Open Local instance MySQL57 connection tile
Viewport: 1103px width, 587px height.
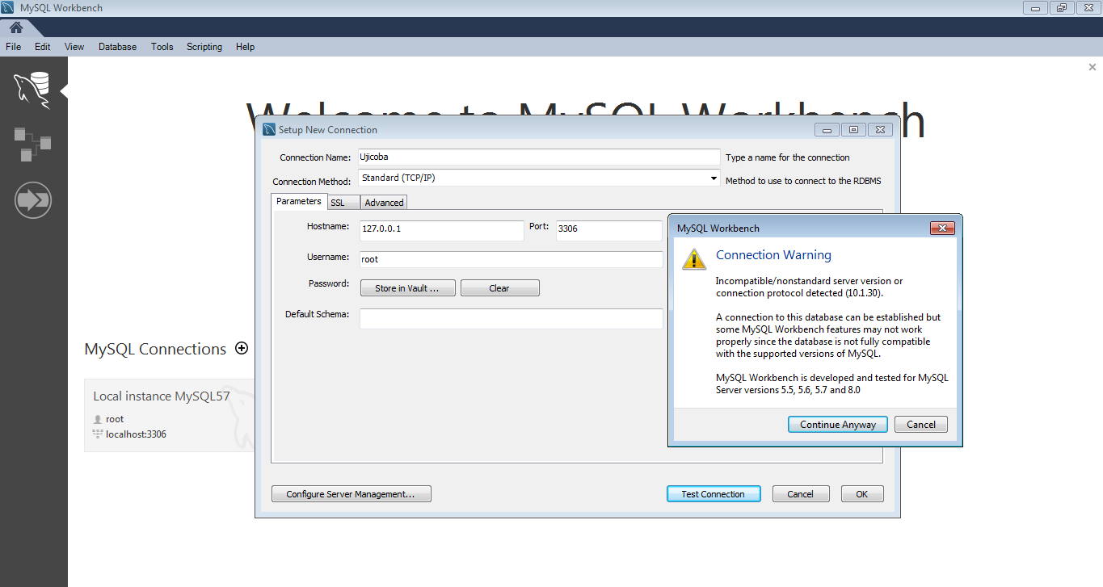pos(170,415)
